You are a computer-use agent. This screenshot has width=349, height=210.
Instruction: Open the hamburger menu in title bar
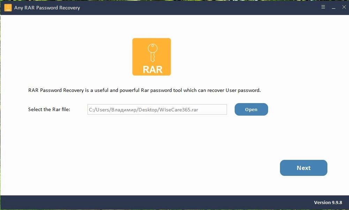(323, 7)
